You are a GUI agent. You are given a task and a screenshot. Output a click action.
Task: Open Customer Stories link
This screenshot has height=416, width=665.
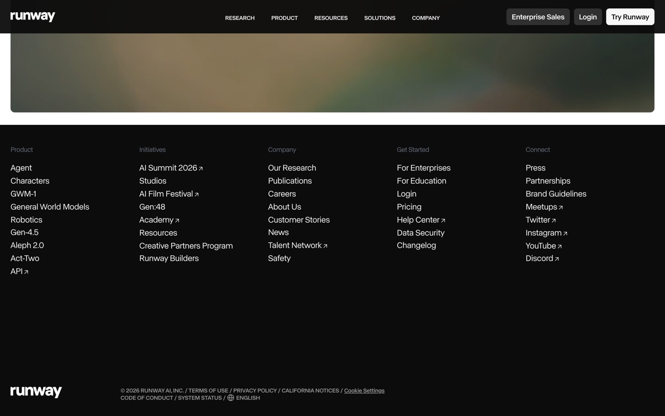point(299,220)
